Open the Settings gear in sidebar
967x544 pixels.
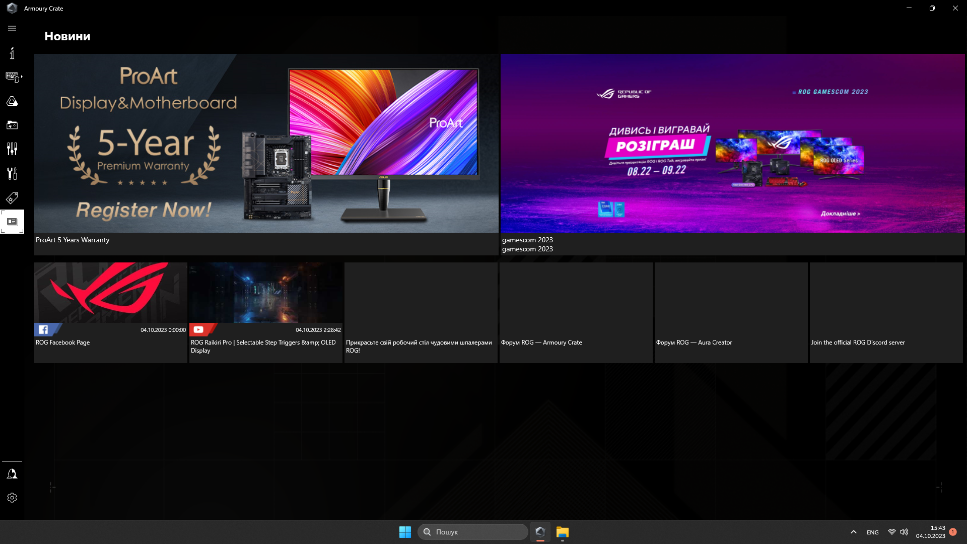(12, 498)
